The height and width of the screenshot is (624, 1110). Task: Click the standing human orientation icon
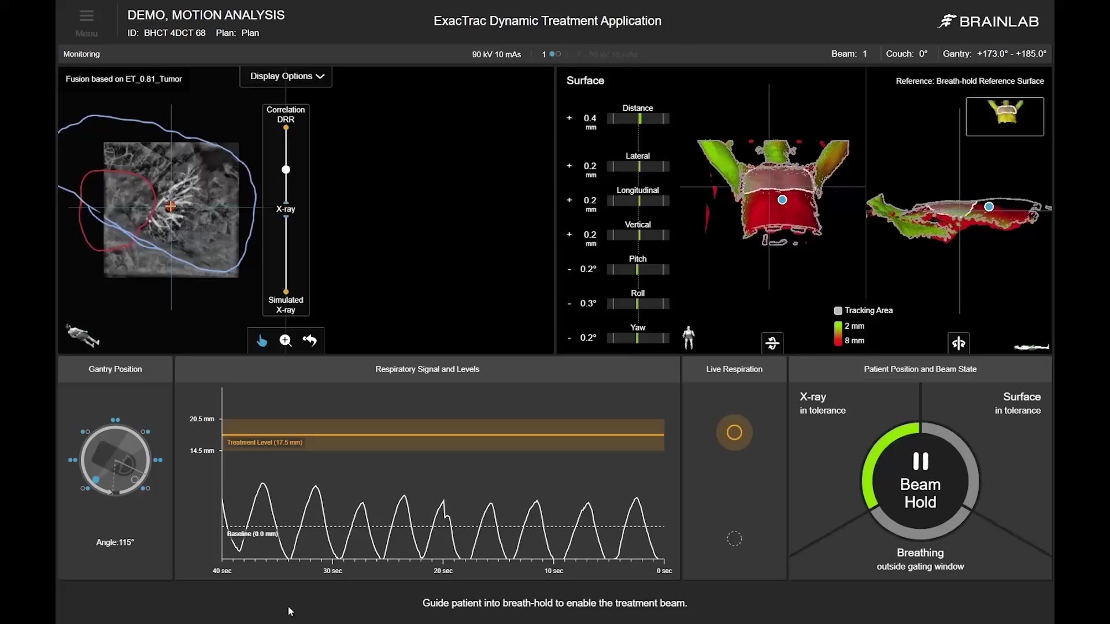coord(689,337)
